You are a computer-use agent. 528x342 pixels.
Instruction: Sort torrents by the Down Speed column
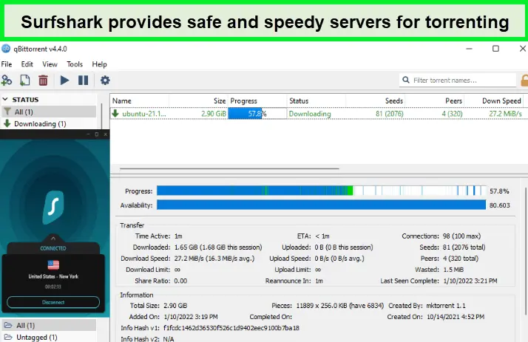tap(494, 100)
